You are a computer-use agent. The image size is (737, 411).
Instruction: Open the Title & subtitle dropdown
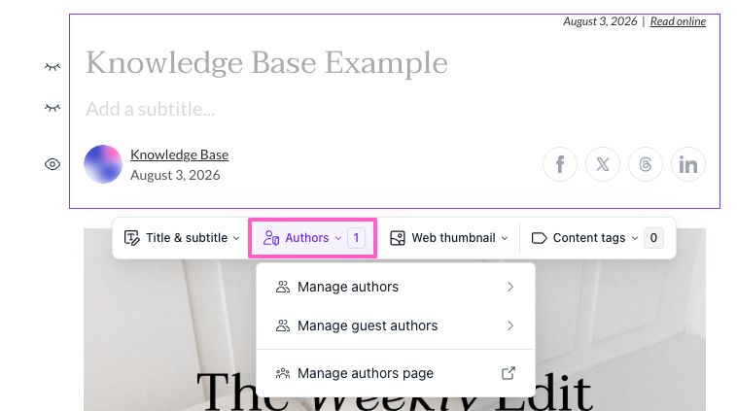tap(182, 238)
